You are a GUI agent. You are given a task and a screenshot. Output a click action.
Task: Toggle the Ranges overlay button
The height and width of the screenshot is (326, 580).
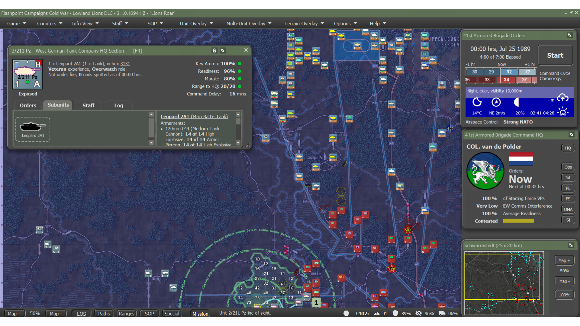coord(126,314)
